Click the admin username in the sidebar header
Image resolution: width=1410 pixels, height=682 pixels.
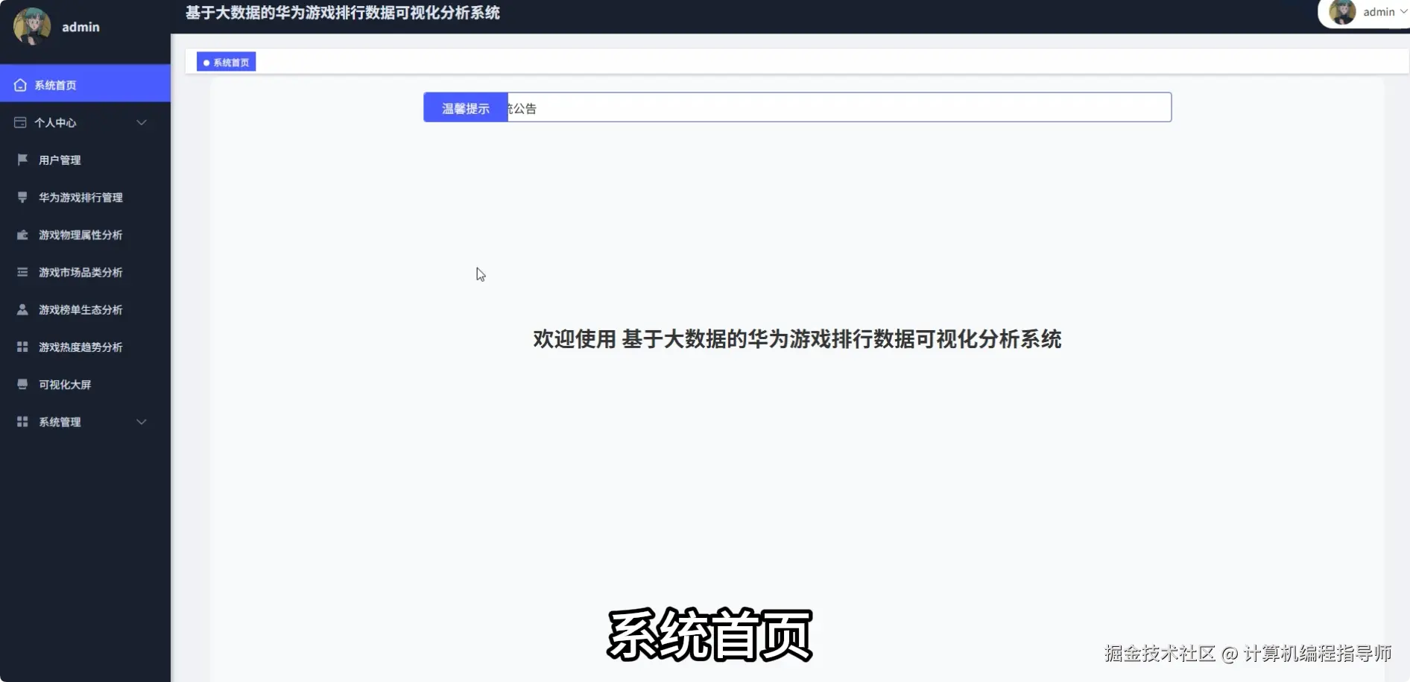tap(80, 27)
